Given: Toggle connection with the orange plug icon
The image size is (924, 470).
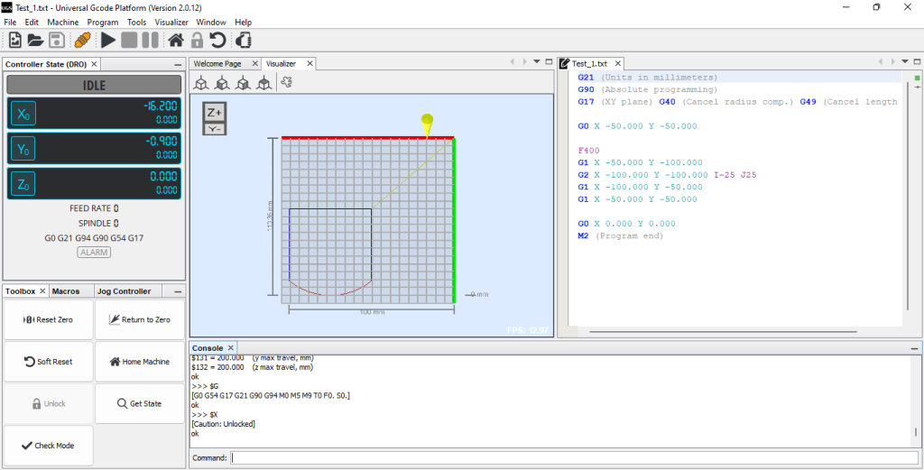Looking at the screenshot, I should 82,40.
